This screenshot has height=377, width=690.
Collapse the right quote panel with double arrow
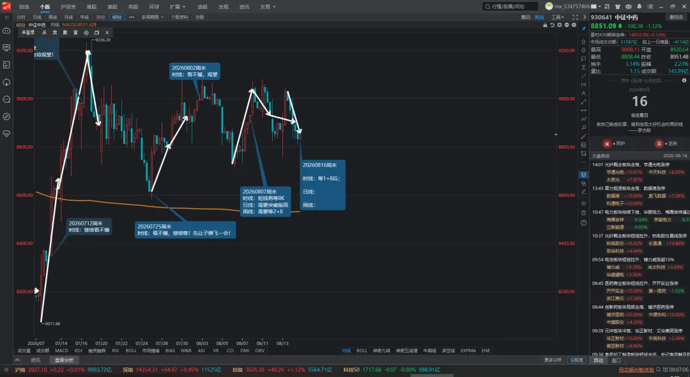tap(585, 17)
